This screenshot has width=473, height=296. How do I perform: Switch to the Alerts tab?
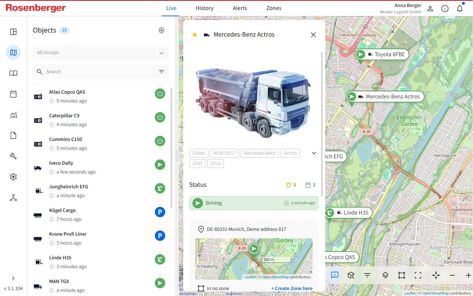(x=240, y=8)
